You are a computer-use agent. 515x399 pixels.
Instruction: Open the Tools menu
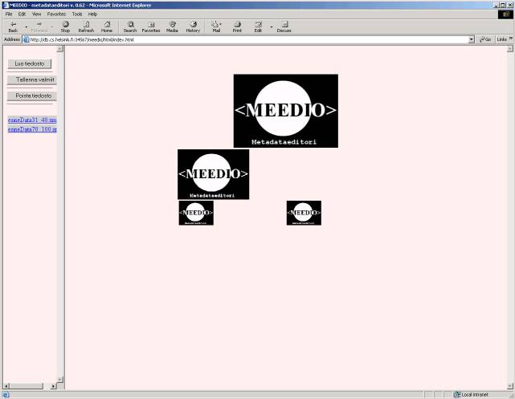[x=76, y=14]
